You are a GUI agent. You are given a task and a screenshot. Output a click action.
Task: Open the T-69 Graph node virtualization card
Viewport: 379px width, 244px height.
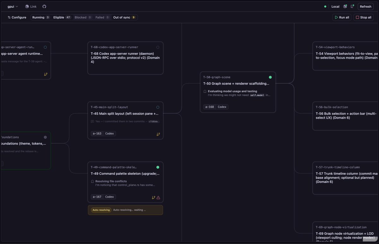point(346,232)
